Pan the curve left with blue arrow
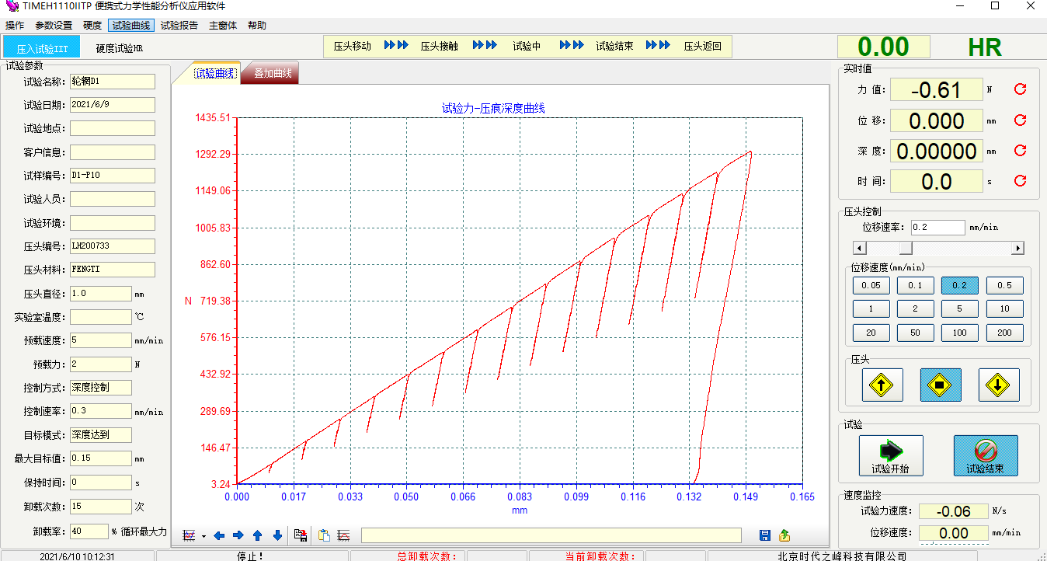The width and height of the screenshot is (1047, 561). click(x=219, y=535)
